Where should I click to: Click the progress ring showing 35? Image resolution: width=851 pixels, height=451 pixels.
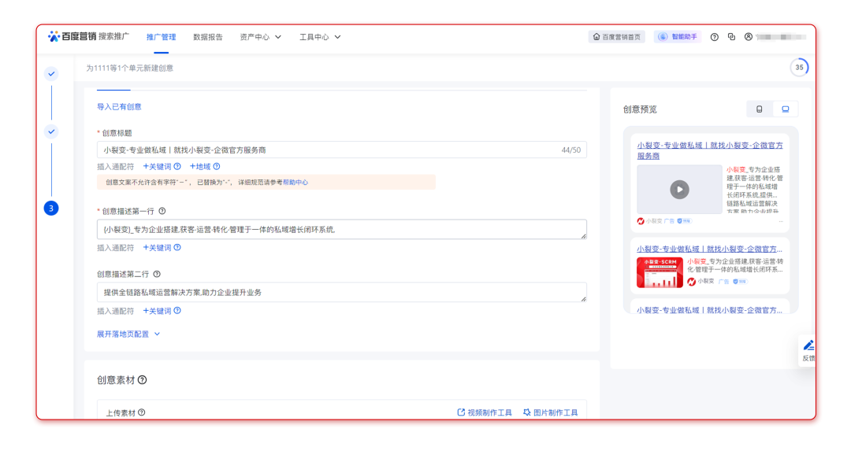tap(799, 68)
